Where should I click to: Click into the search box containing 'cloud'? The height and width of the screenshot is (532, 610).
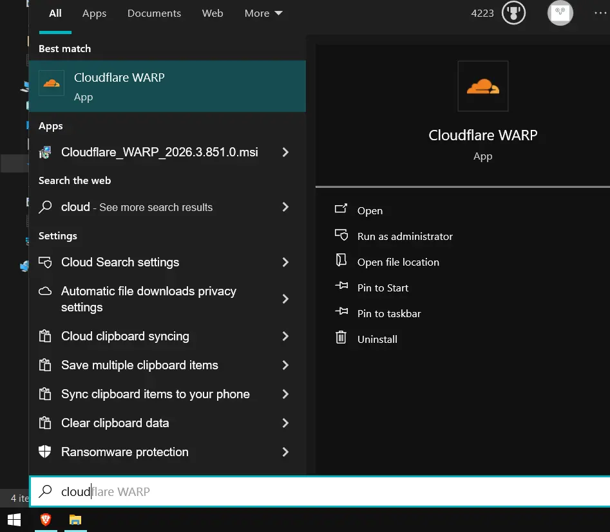click(x=319, y=491)
